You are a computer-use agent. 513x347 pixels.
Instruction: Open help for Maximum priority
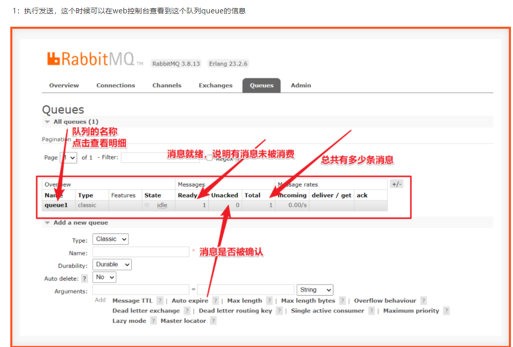pos(447,311)
